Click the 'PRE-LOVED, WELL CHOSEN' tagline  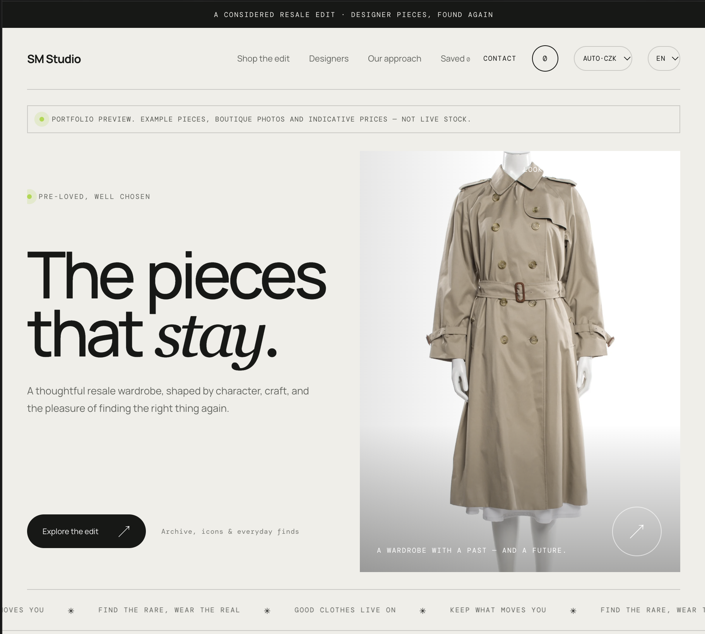(x=94, y=197)
